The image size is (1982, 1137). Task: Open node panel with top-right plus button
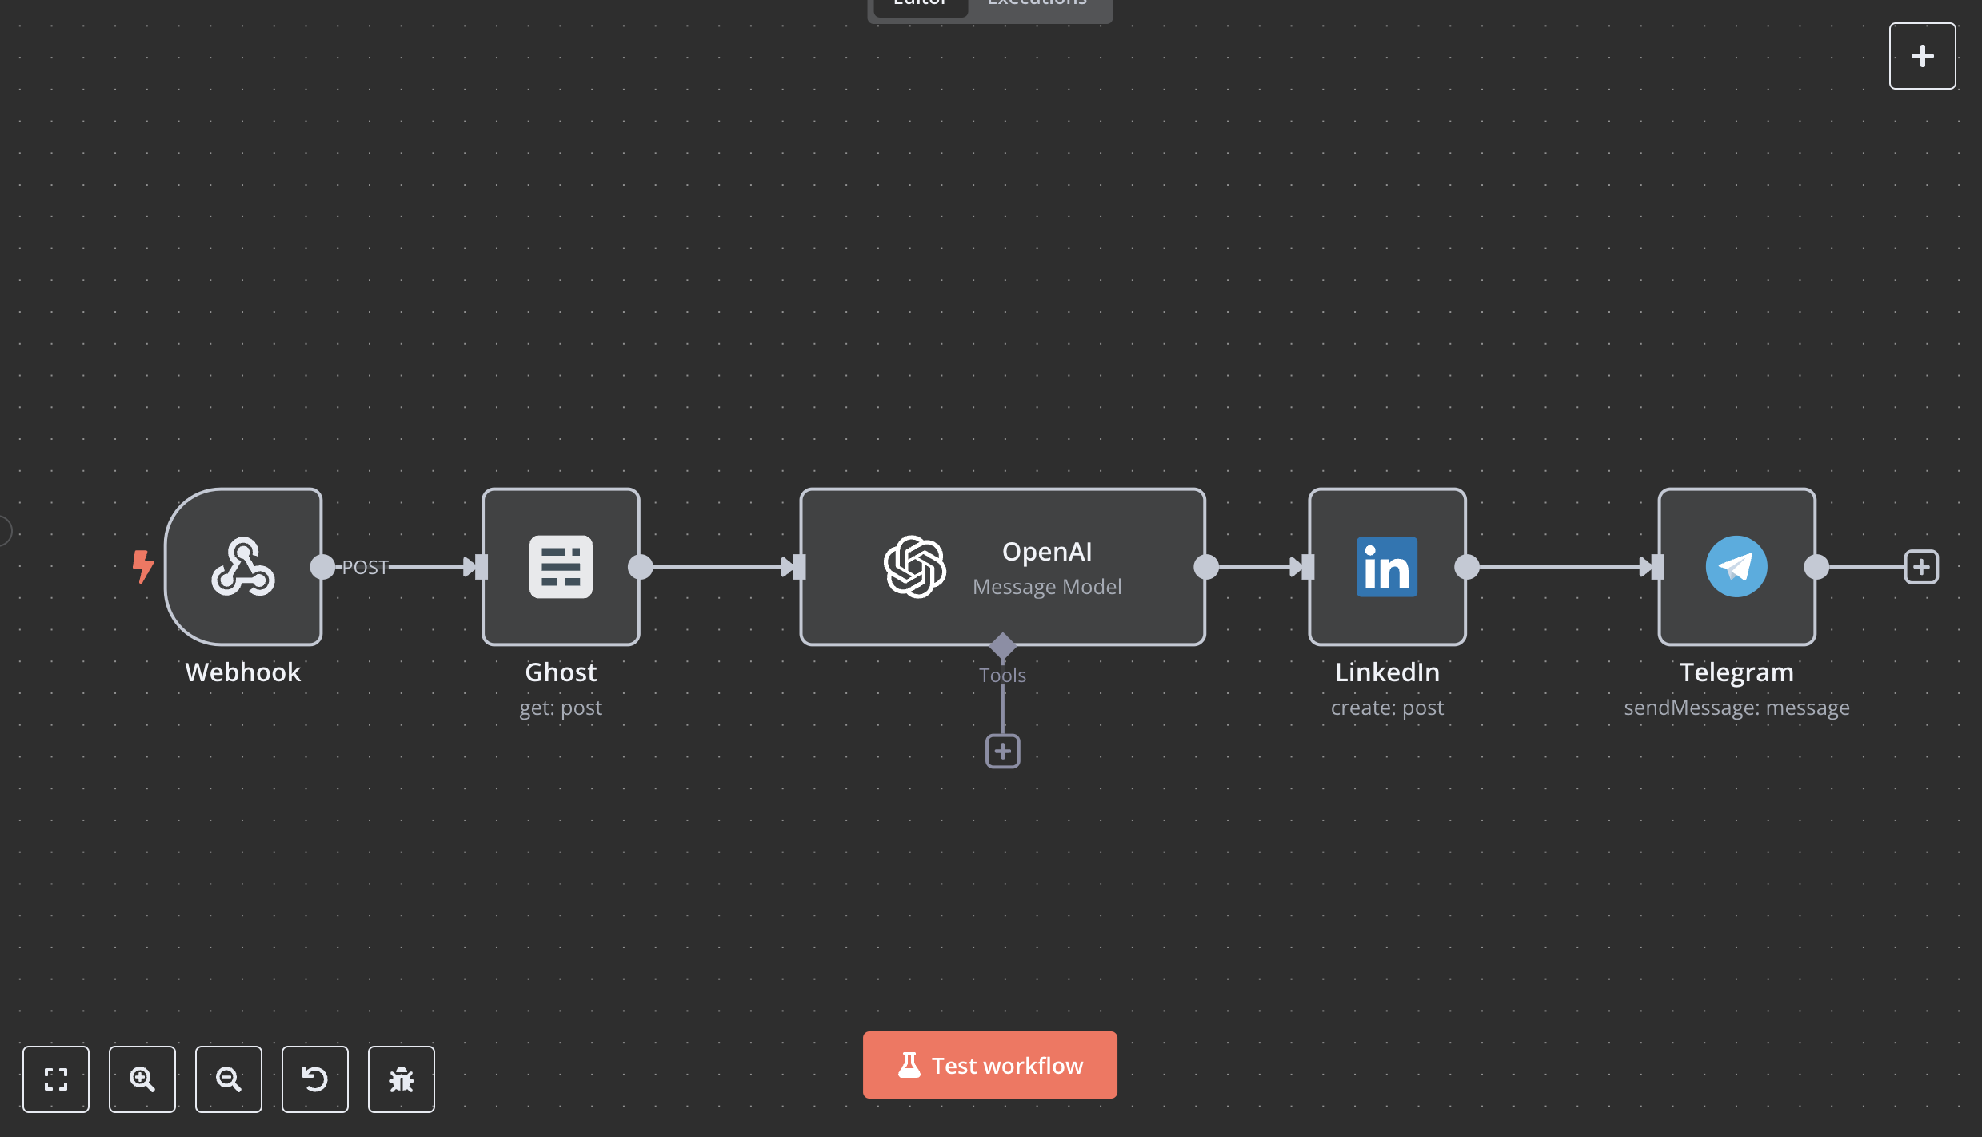(1922, 55)
